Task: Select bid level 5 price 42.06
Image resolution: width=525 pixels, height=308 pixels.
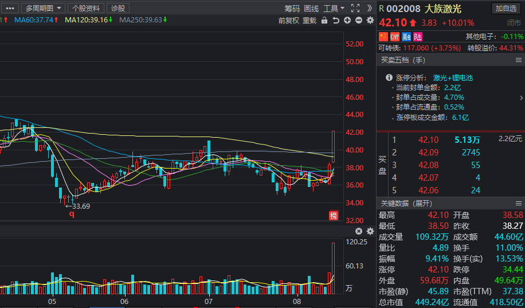Action: coord(428,190)
